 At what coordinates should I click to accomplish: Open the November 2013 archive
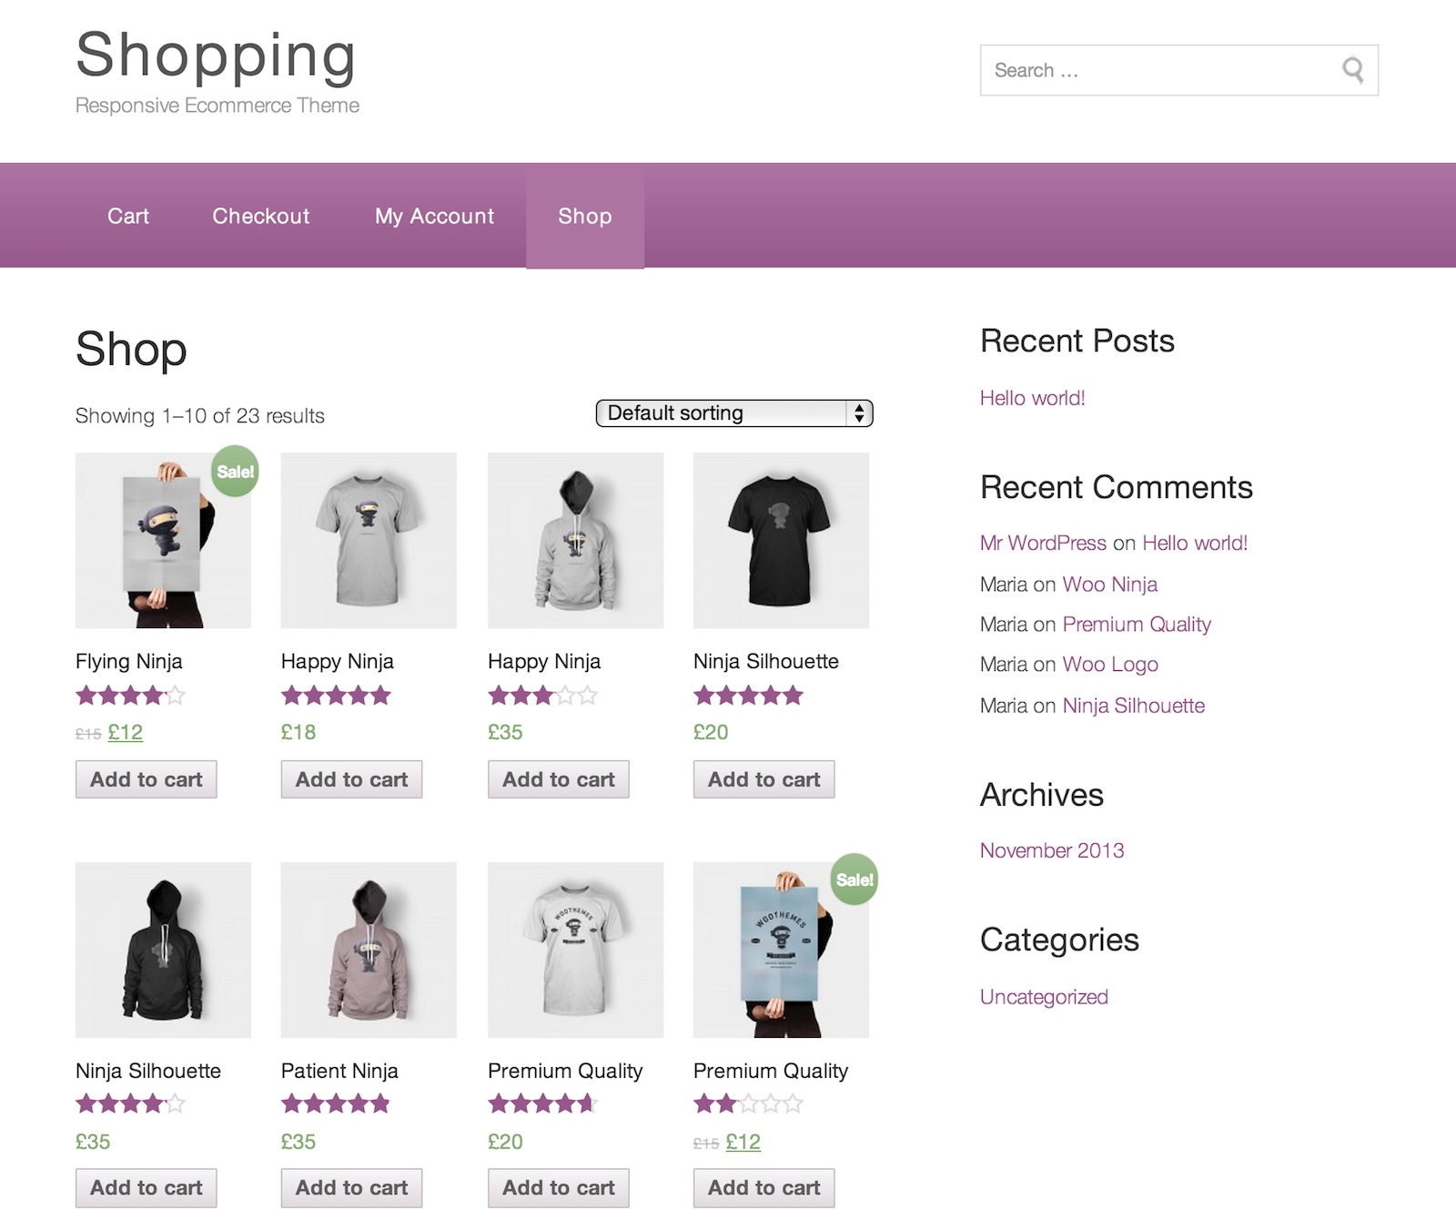pos(1052,850)
